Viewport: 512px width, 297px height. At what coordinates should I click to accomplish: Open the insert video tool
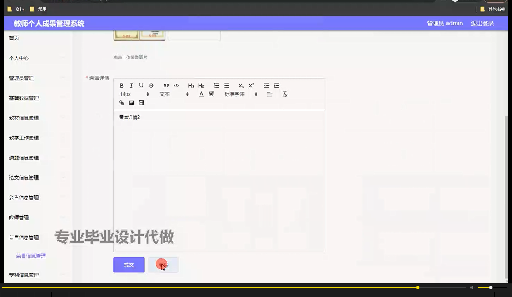pyautogui.click(x=141, y=103)
